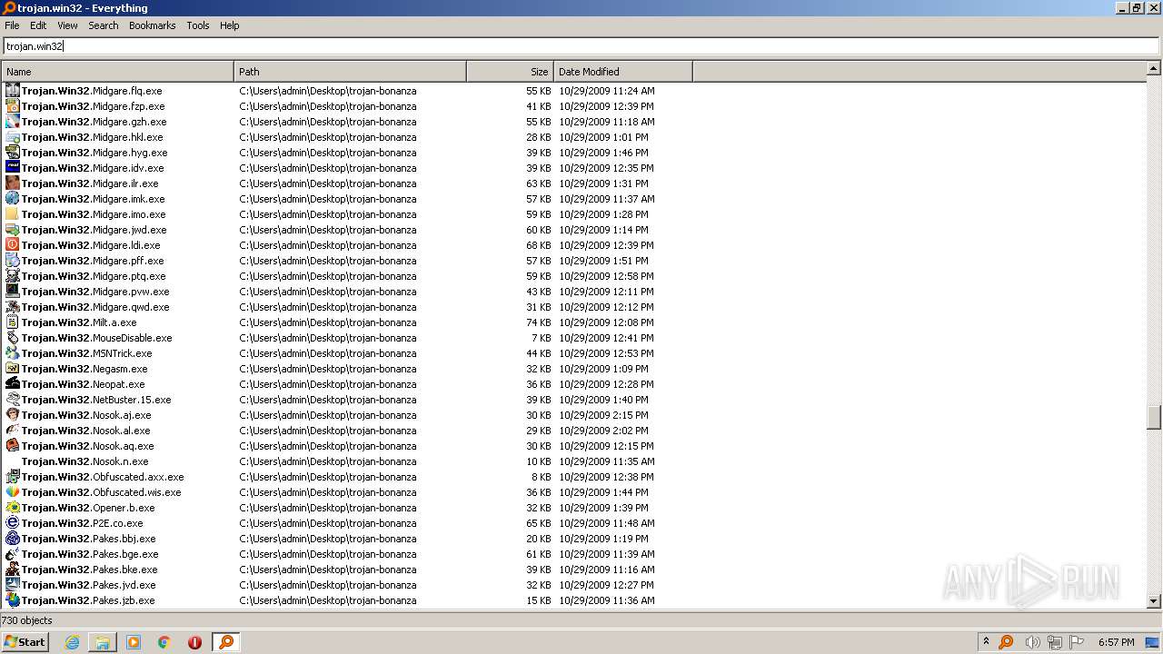Select the Midgare.ilr.exe file icon
1163x654 pixels.
[13, 183]
